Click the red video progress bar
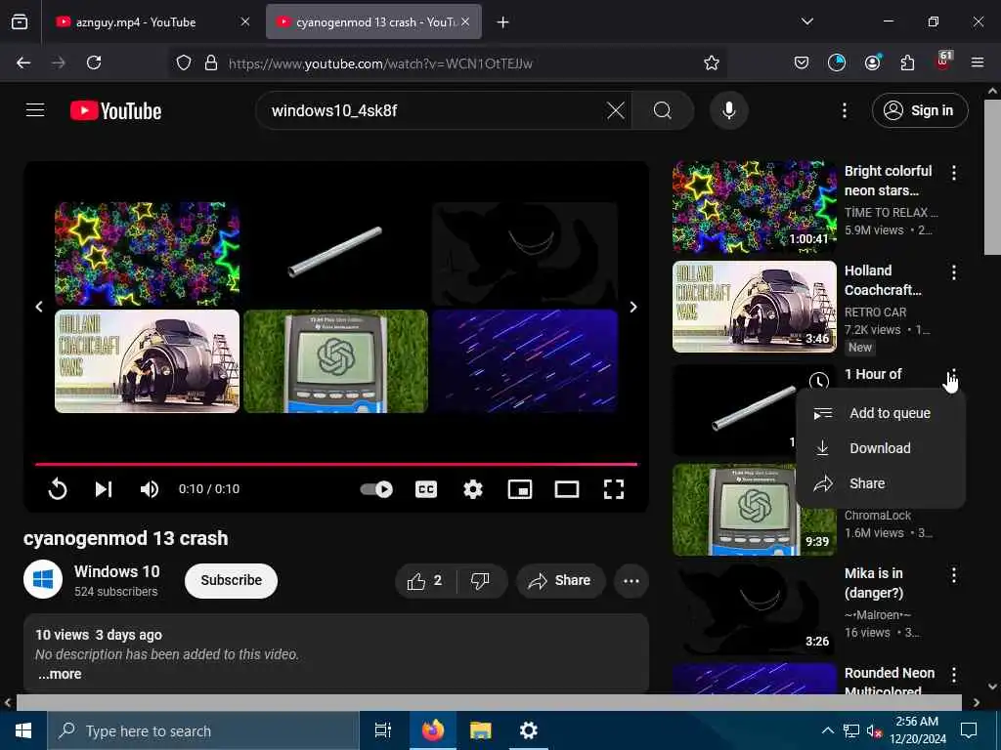The height and width of the screenshot is (750, 1001). 336,464
